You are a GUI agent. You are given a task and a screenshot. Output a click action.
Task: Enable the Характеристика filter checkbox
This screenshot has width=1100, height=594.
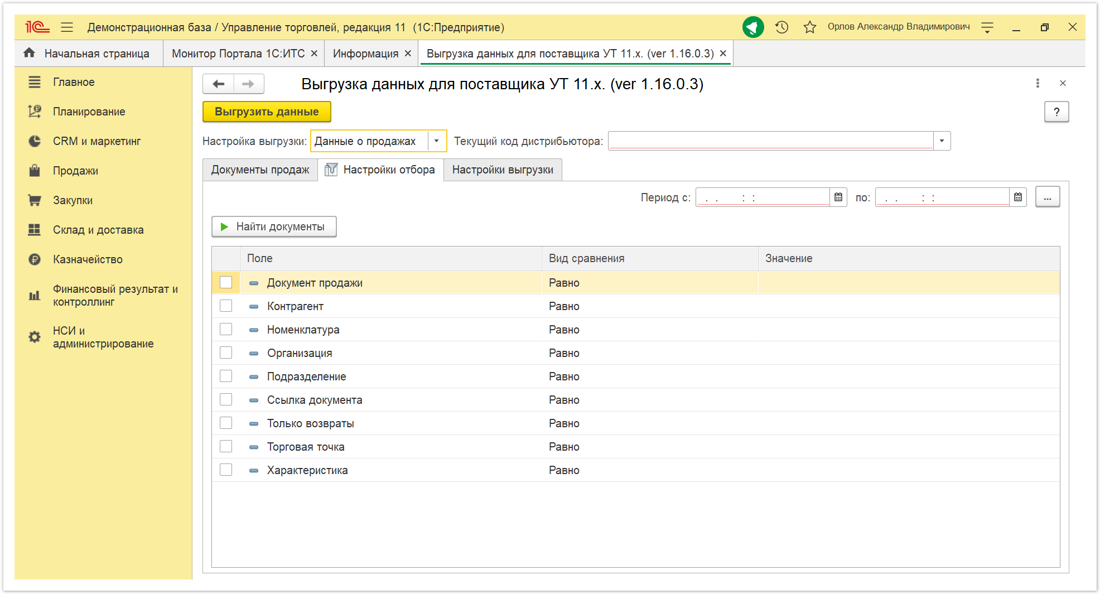click(226, 470)
